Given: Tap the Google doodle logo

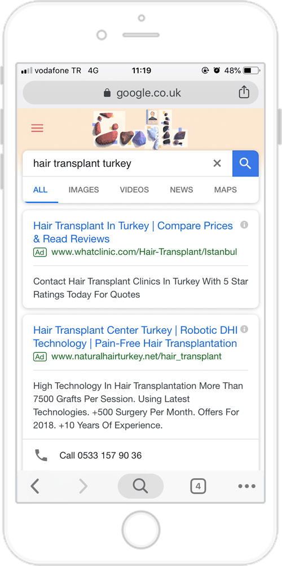Looking at the screenshot, I should 141,130.
